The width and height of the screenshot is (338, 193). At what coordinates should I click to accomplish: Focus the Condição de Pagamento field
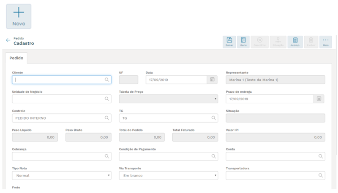pyautogui.click(x=165, y=156)
